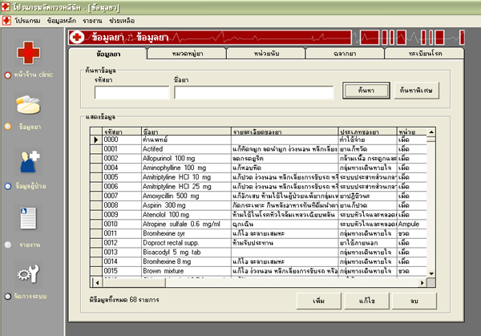
Task: Select the ข้อมูลผู้ป่วย radio bullet
Action: click(x=7, y=185)
